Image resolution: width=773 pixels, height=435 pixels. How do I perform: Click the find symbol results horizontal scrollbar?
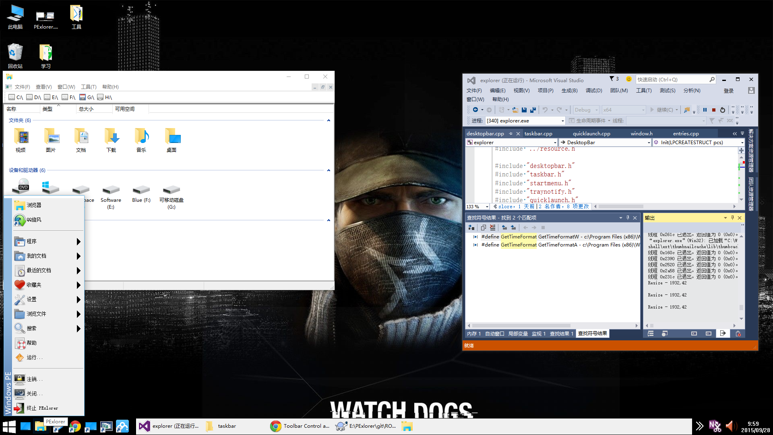pos(521,325)
